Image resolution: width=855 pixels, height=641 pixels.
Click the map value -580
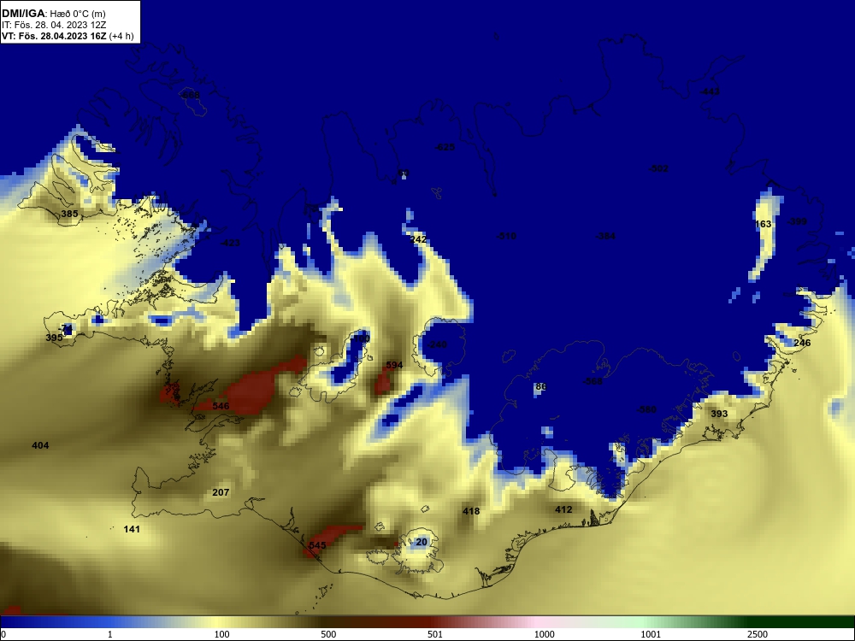tap(646, 409)
